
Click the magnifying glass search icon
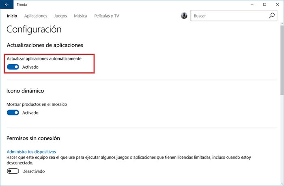pos(272,16)
